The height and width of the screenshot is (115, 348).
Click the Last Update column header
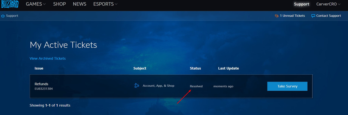coord(229,68)
